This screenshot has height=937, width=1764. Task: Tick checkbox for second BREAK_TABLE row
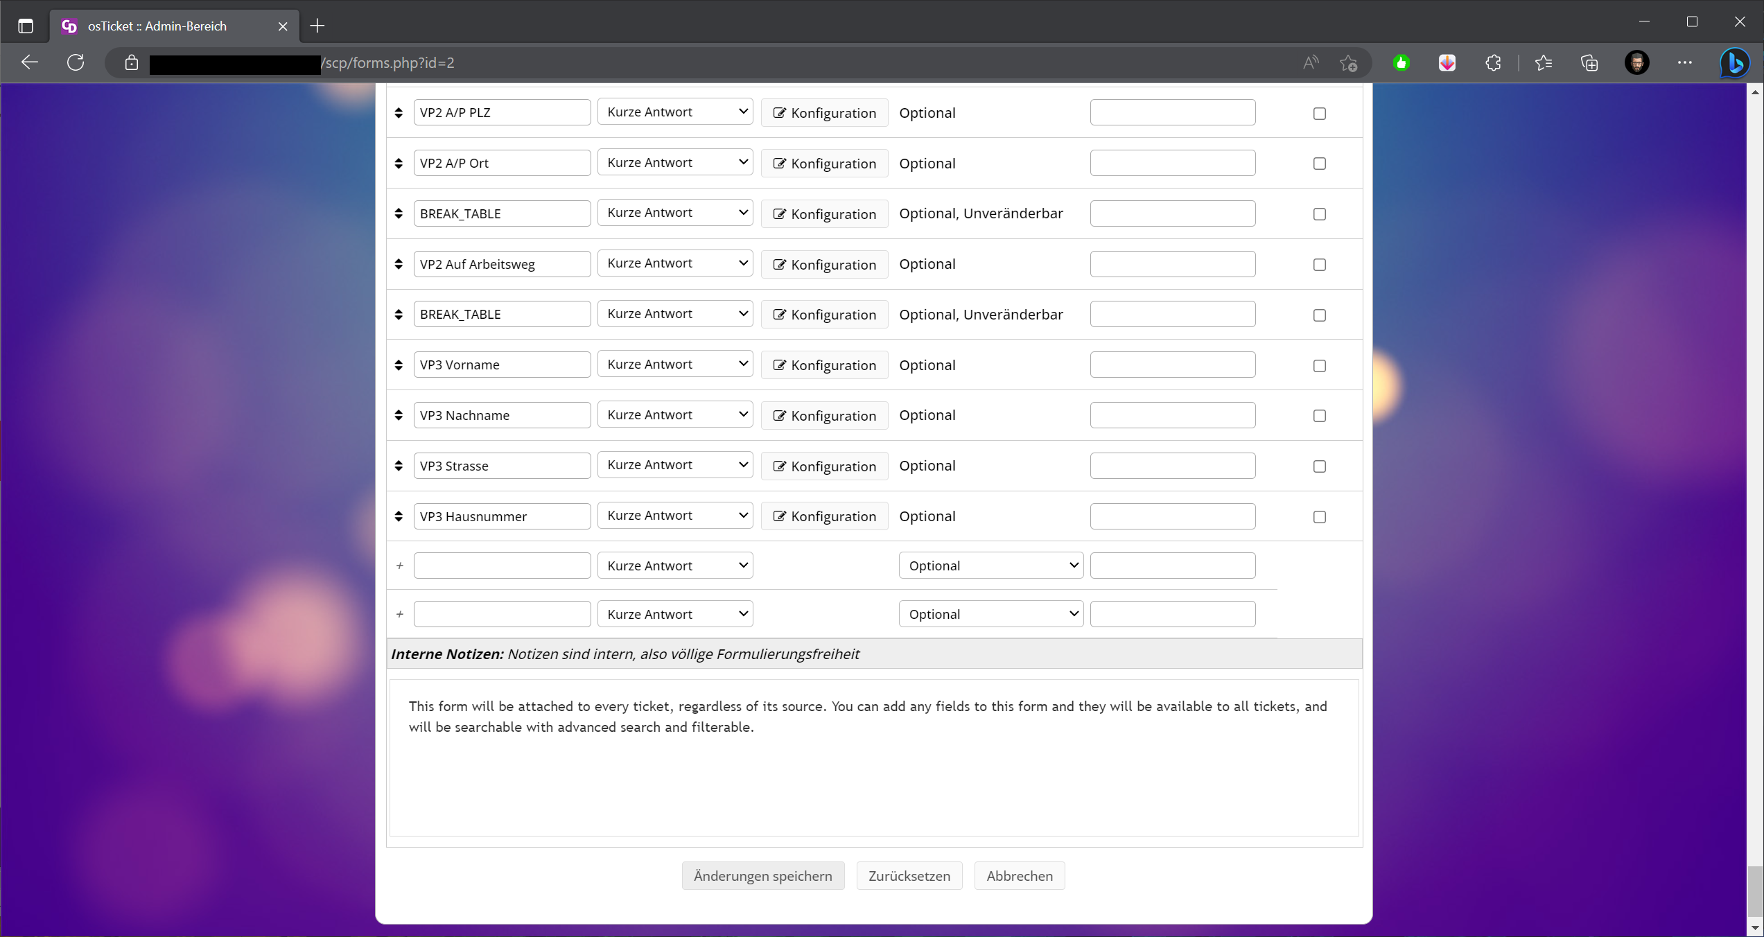coord(1320,315)
